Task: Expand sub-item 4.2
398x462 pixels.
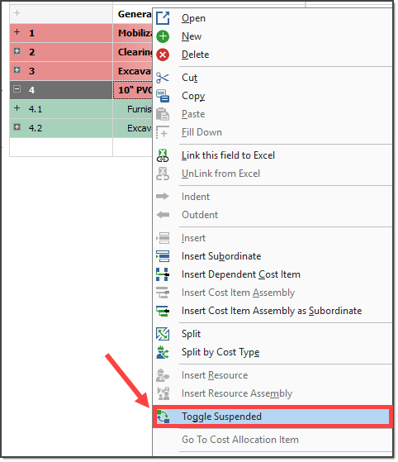Action: tap(17, 127)
